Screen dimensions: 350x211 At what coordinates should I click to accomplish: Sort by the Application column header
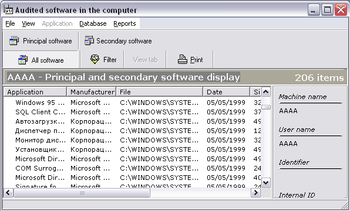[35, 92]
